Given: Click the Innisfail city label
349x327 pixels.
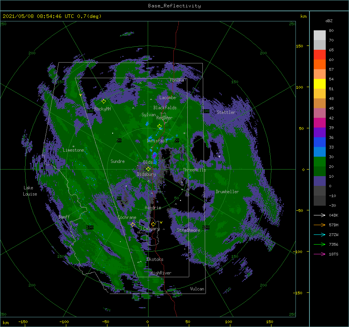Looking at the screenshot, I should (157, 141).
